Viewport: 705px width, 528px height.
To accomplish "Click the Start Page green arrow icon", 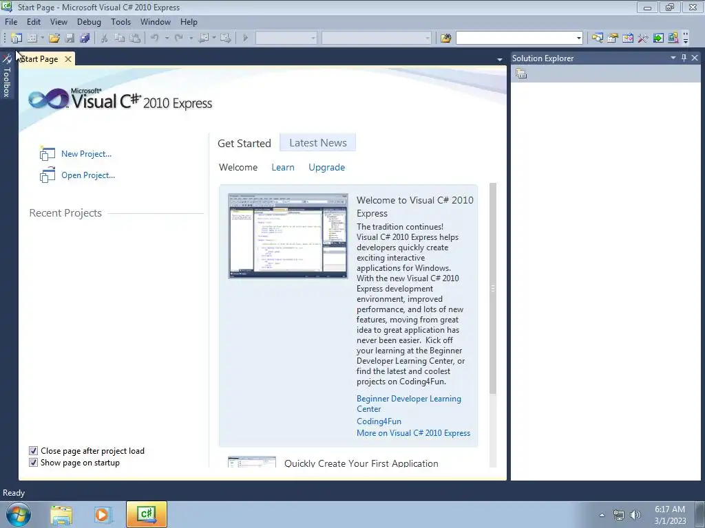I will (658, 38).
